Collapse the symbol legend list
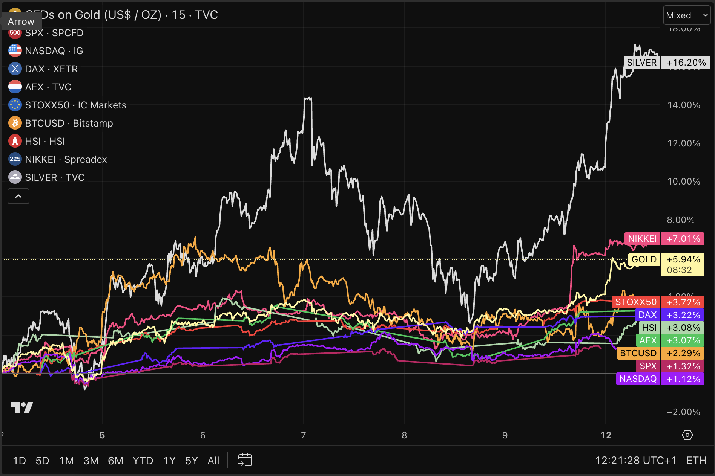 18,196
